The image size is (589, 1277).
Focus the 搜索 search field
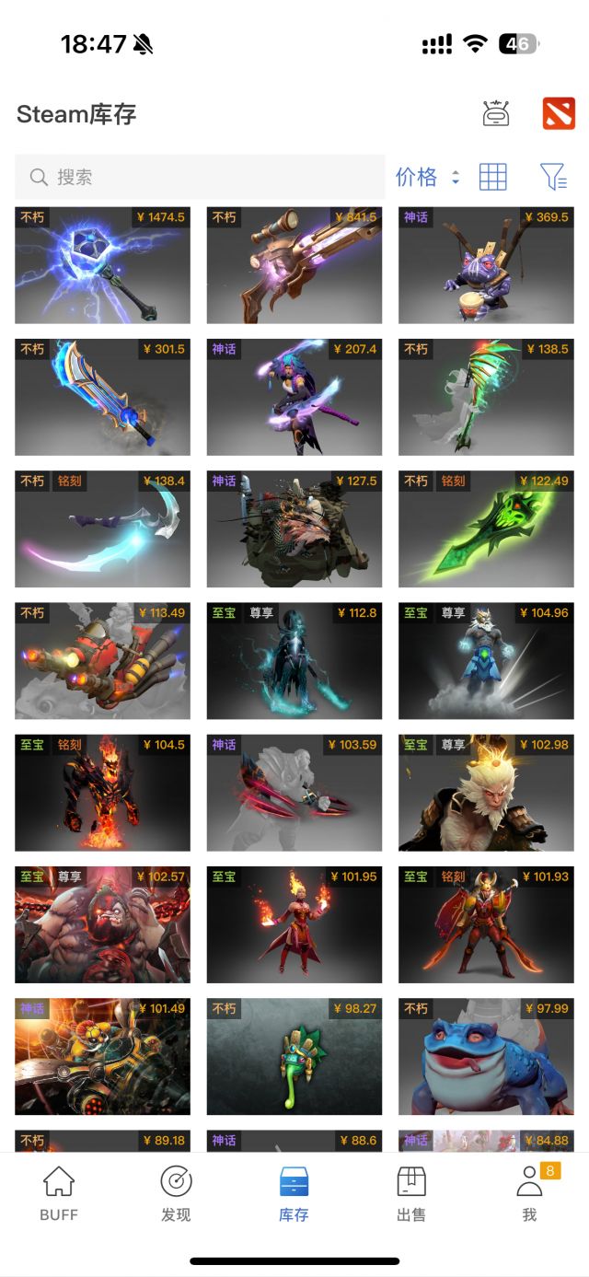(200, 177)
